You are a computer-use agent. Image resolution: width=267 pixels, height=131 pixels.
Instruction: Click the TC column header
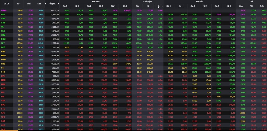click(18, 4)
